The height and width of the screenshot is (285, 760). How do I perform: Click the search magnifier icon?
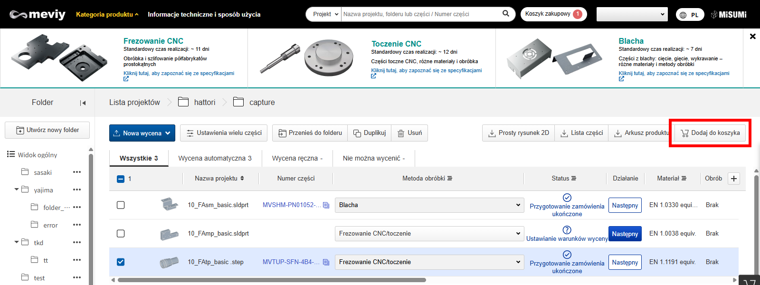(506, 14)
